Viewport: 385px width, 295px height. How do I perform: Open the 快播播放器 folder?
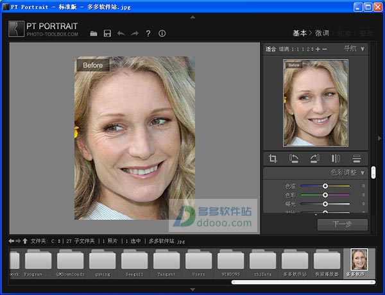pyautogui.click(x=327, y=262)
